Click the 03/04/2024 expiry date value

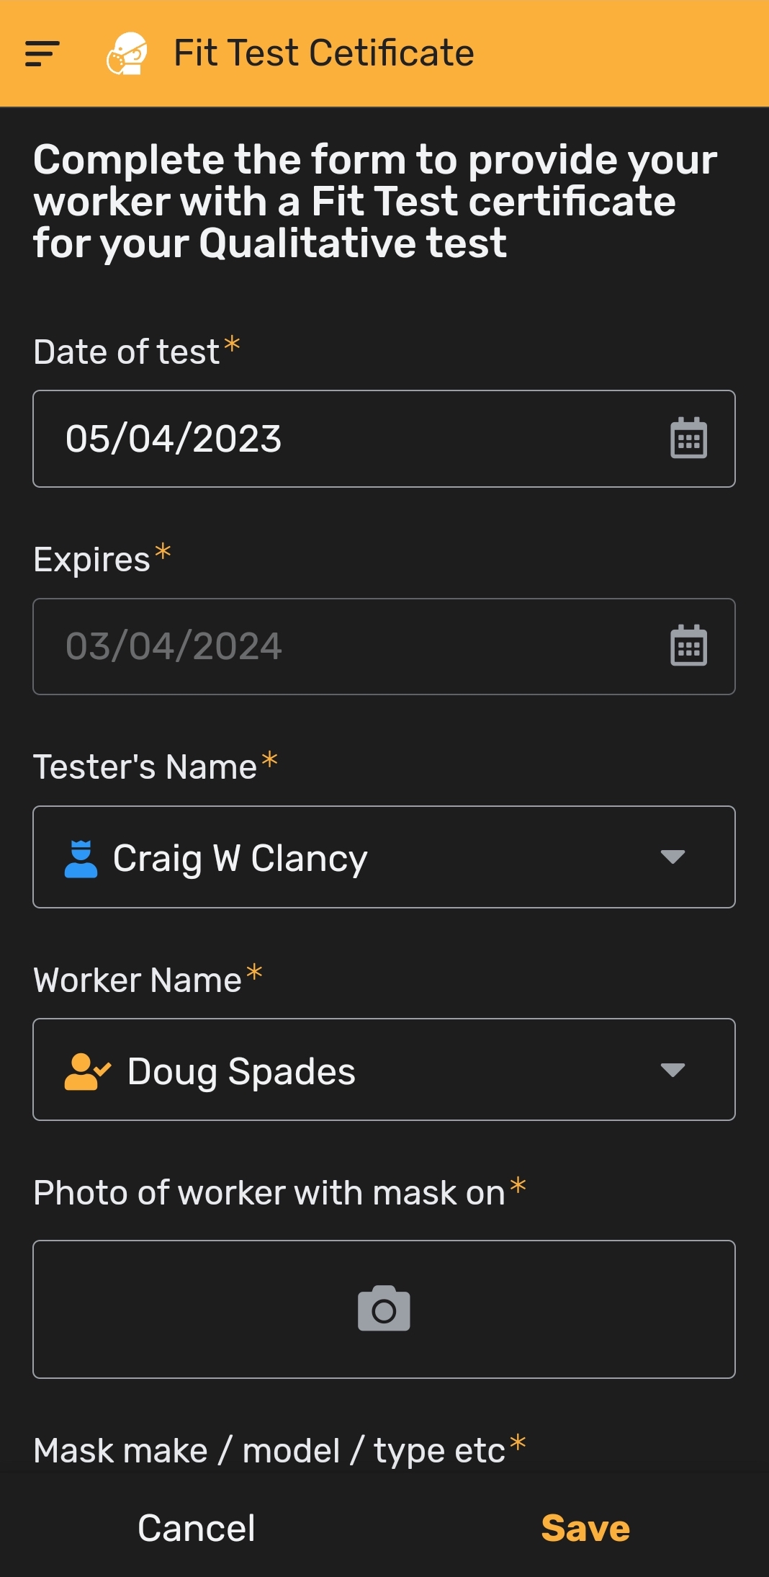pyautogui.click(x=174, y=646)
